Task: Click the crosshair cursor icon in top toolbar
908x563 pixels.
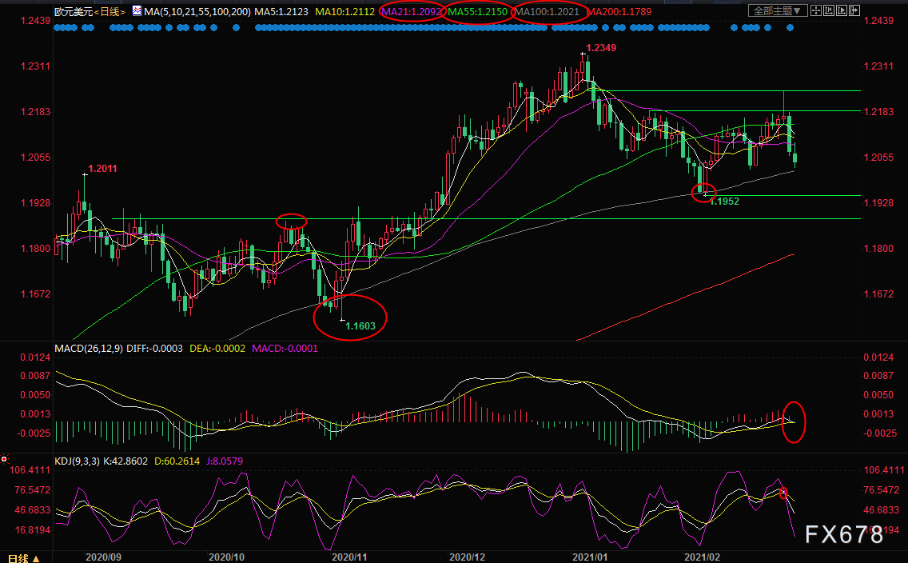Action: pyautogui.click(x=816, y=10)
